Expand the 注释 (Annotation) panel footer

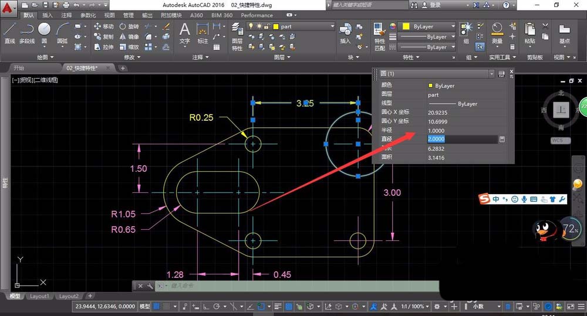coord(200,57)
